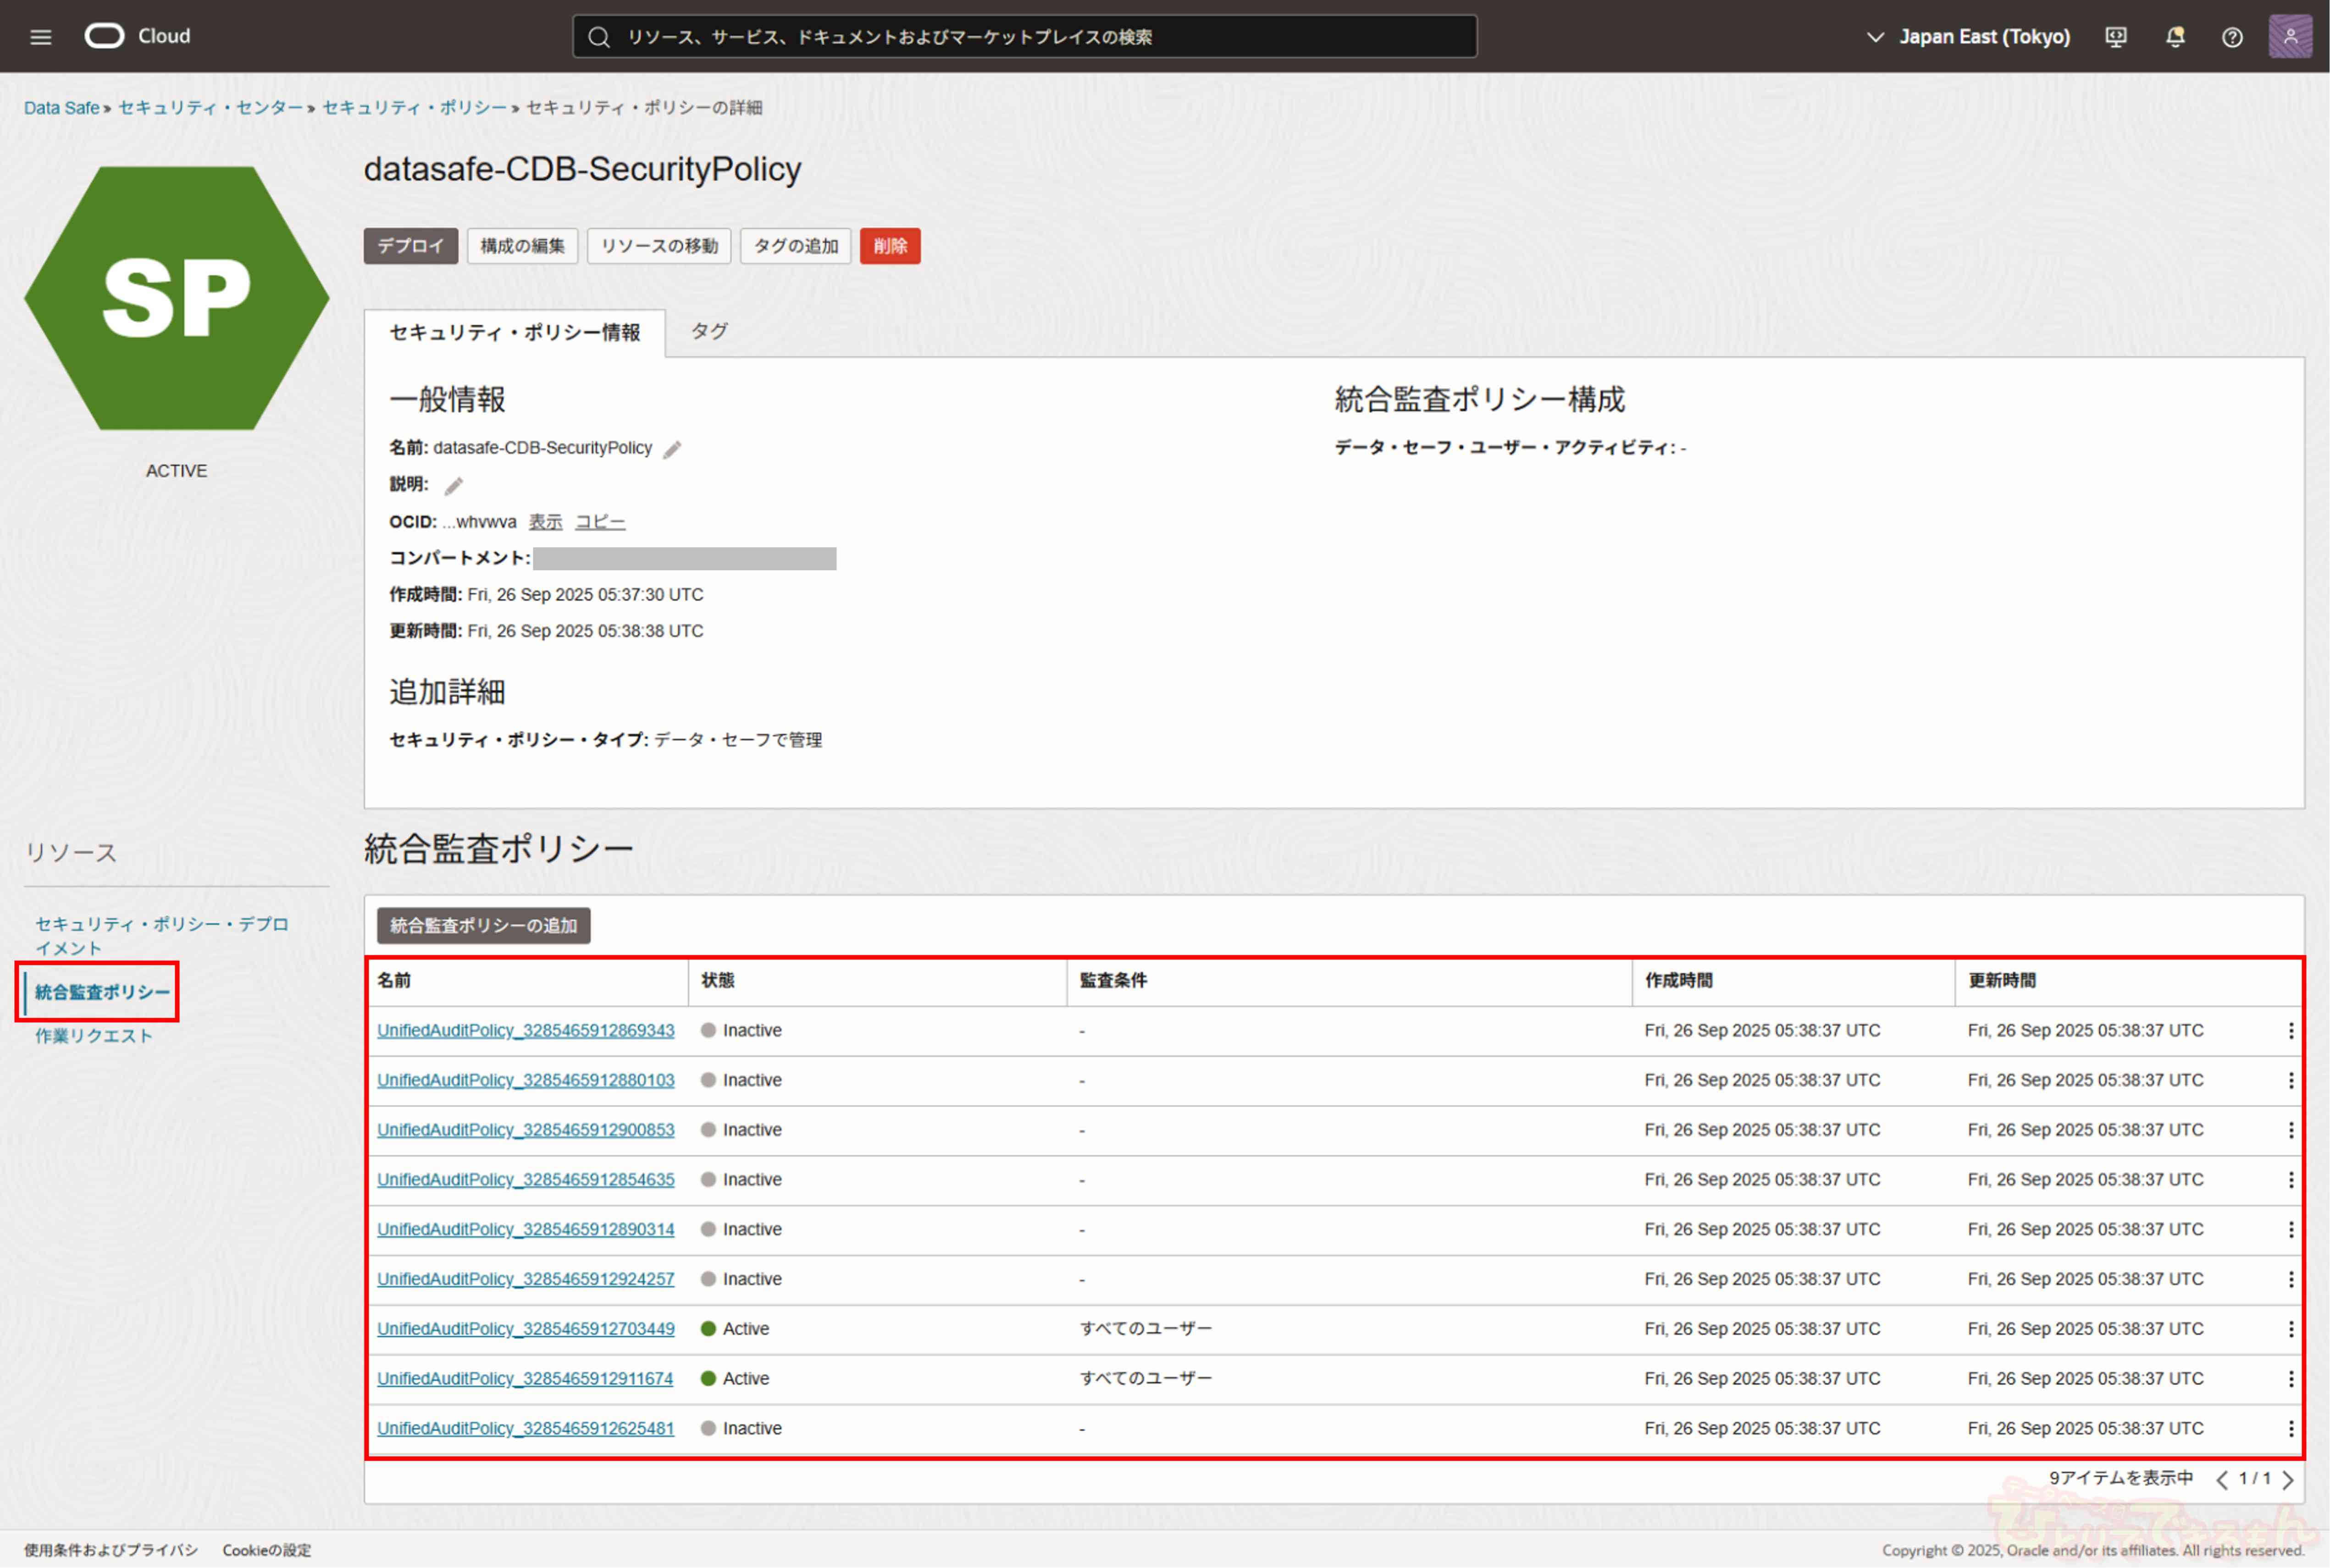The image size is (2330, 1568).
Task: Switch to the タグ tab
Action: coord(709,331)
